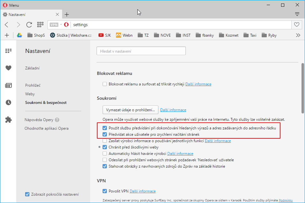Image resolution: width=305 pixels, height=203 pixels.
Task: Click the Opera O icon in address bar
Action: tap(66, 25)
